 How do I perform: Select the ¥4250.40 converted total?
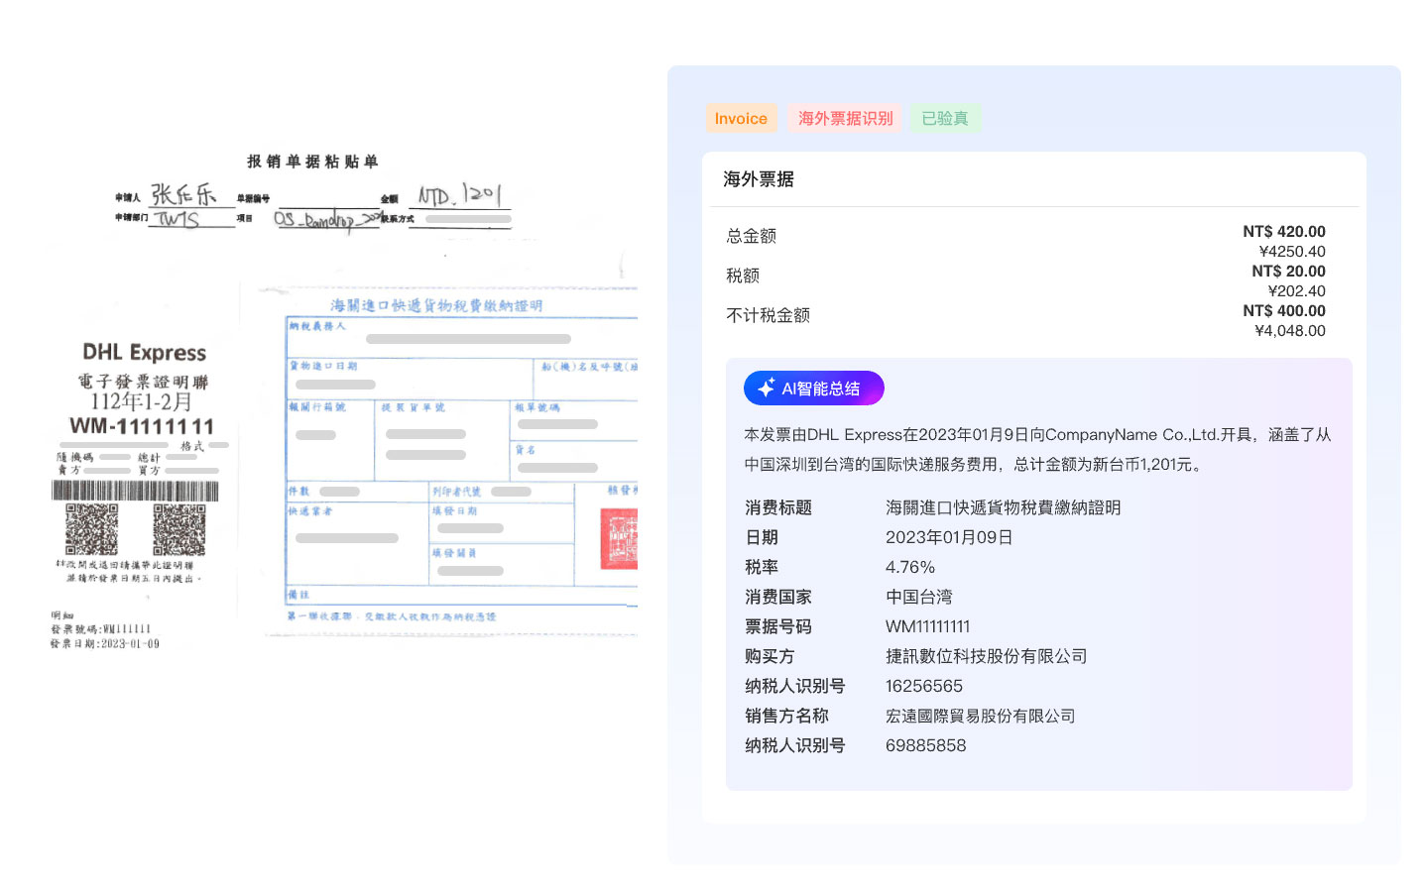tap(1292, 251)
